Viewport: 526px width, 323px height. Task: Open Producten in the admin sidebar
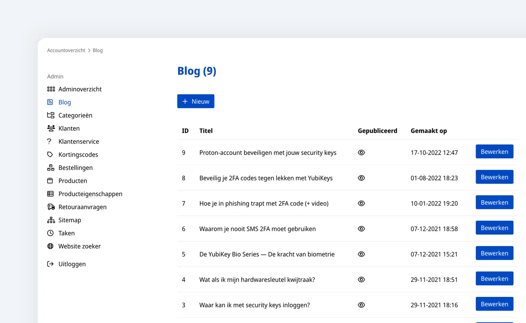coord(72,181)
